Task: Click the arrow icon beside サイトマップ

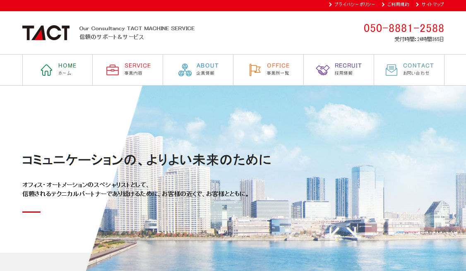Action: (417, 5)
